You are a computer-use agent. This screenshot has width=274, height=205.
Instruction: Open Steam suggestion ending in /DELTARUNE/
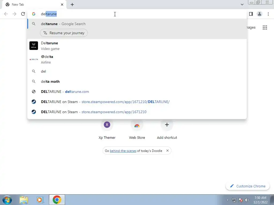(x=137, y=102)
